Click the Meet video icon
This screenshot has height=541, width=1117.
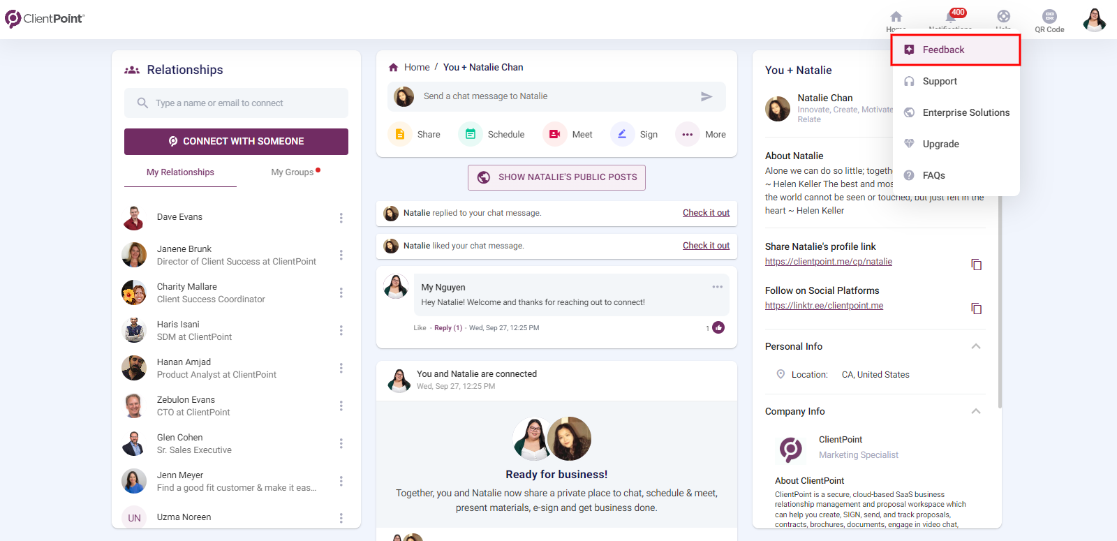pos(555,134)
